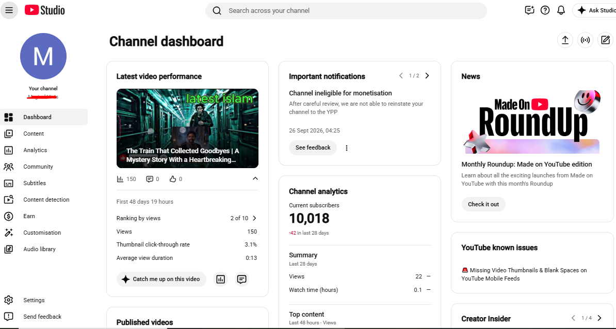Open the vertical dots menu beside See feedback
Image resolution: width=616 pixels, height=329 pixels.
(x=347, y=148)
